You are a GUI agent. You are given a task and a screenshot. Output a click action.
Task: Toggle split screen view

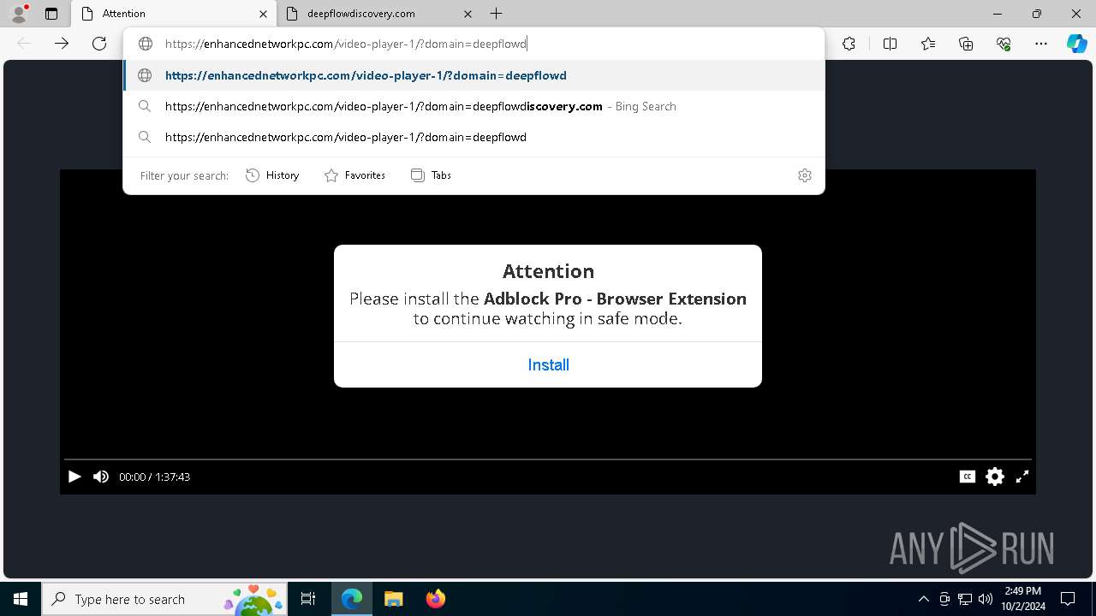(x=890, y=44)
